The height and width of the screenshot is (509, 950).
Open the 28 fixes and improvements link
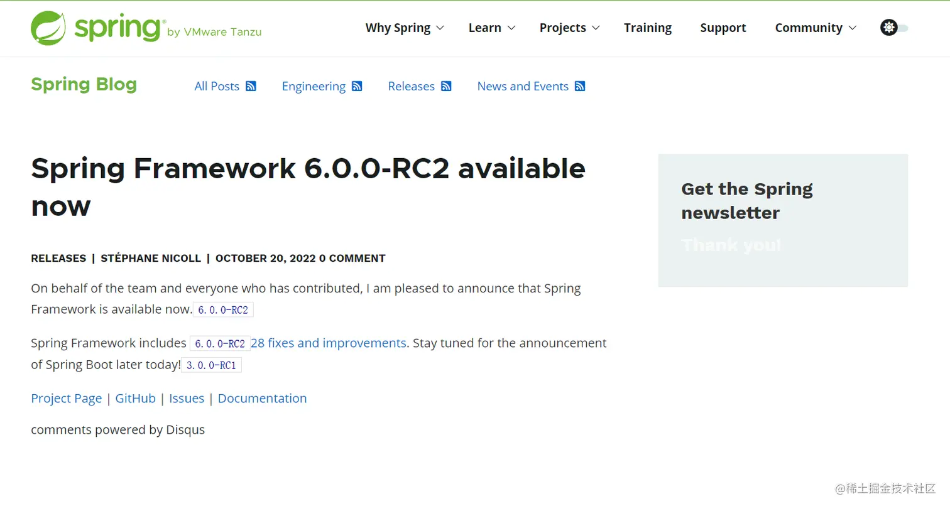(328, 343)
